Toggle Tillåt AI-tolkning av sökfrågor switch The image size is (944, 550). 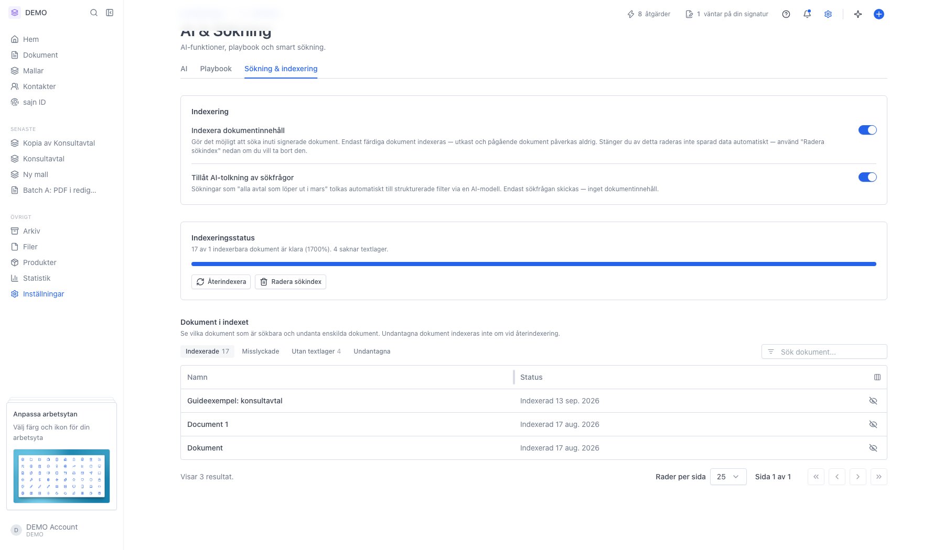point(867,177)
